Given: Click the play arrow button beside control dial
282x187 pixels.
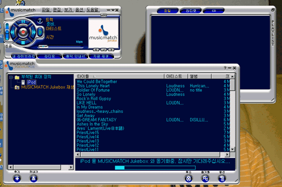Looking at the screenshot, I should (x=41, y=32).
